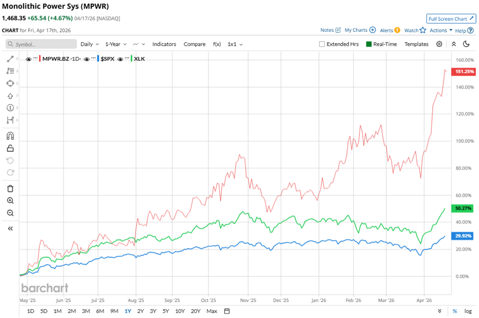Click the Watch star icon
Image resolution: width=479 pixels, height=318 pixels.
click(x=423, y=30)
